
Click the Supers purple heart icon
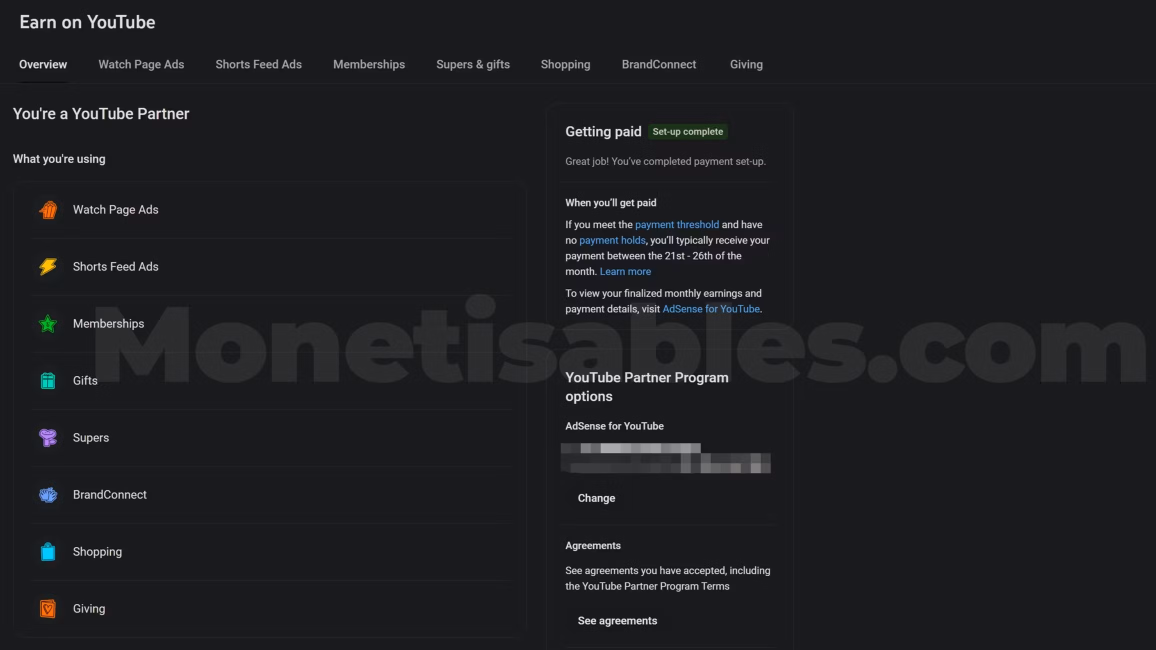(48, 438)
